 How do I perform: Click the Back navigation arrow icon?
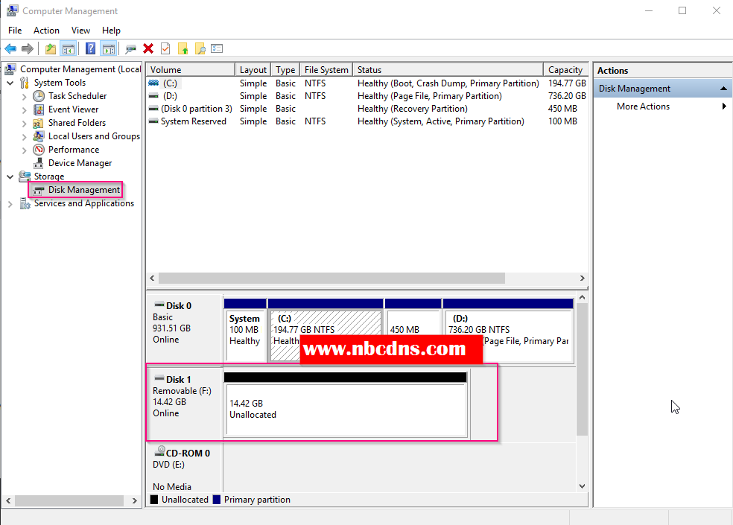click(10, 48)
